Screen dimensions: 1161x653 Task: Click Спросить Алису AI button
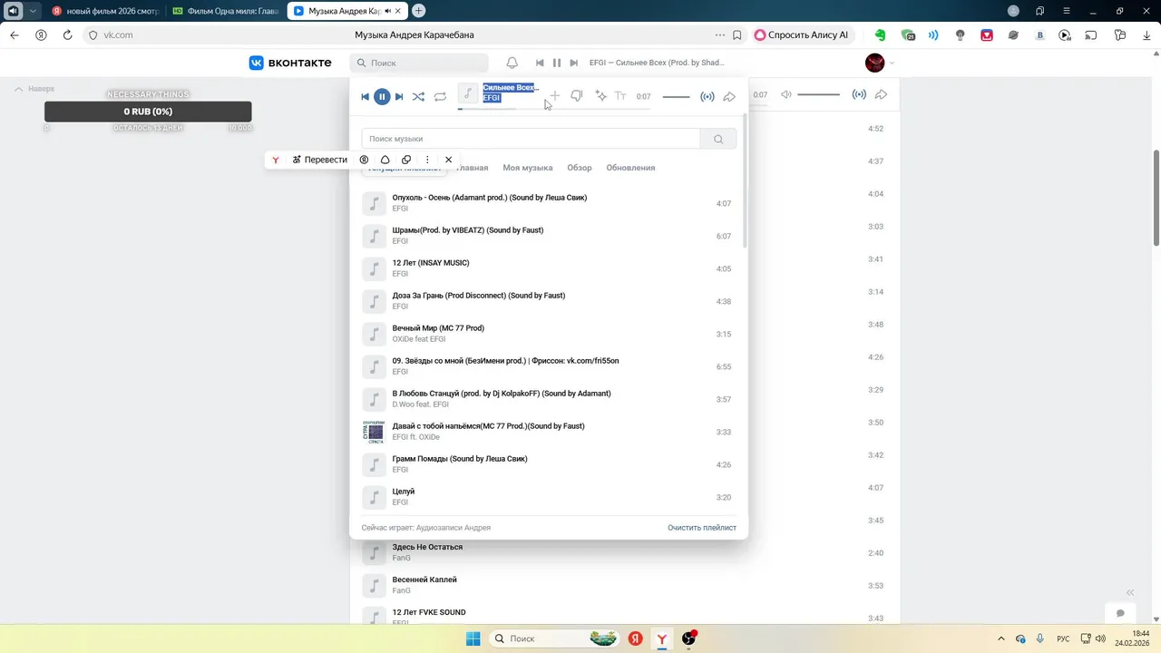[802, 35]
